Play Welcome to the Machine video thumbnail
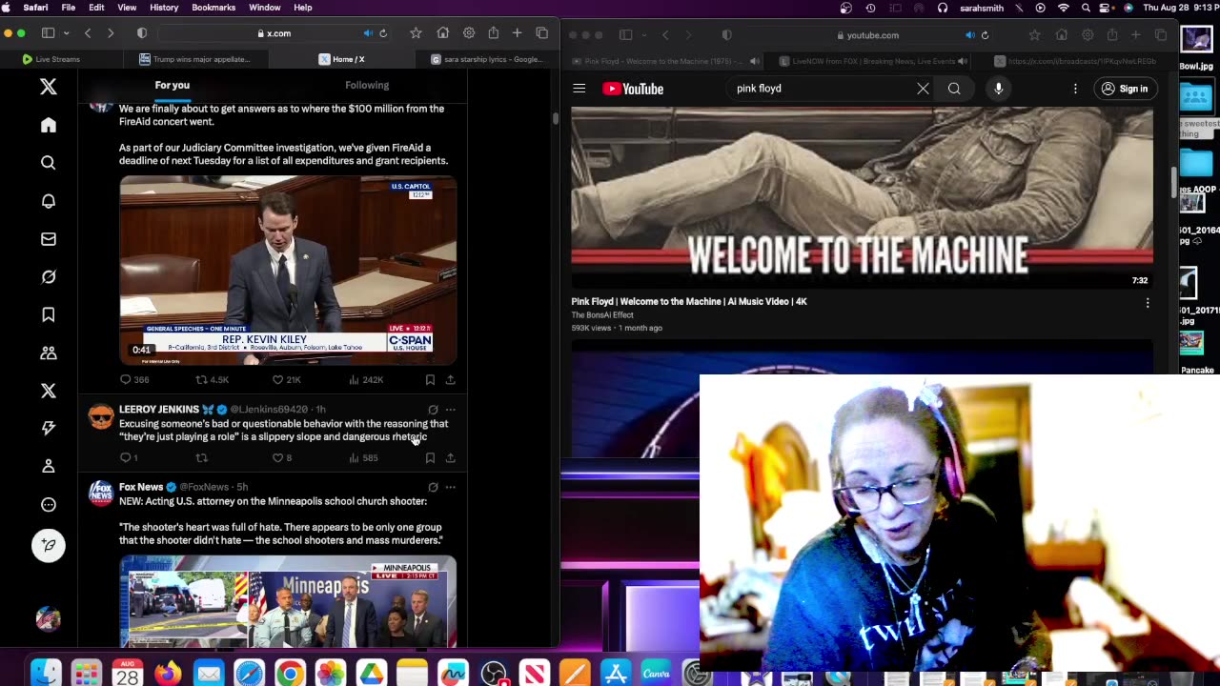The height and width of the screenshot is (686, 1220). pyautogui.click(x=863, y=197)
